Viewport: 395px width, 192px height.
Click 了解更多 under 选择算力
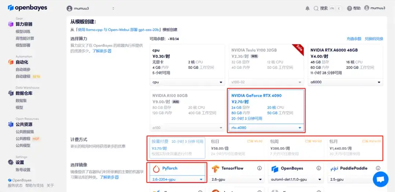tap(102, 51)
